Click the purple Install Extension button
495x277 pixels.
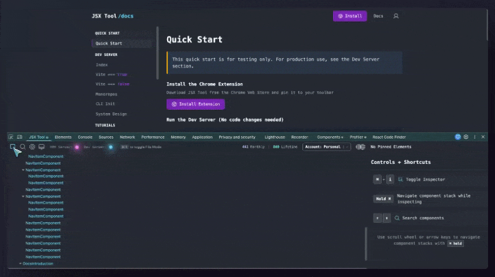(195, 104)
